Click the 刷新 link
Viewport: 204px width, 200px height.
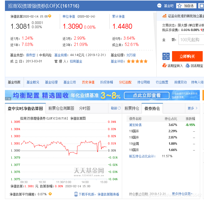[114, 108]
